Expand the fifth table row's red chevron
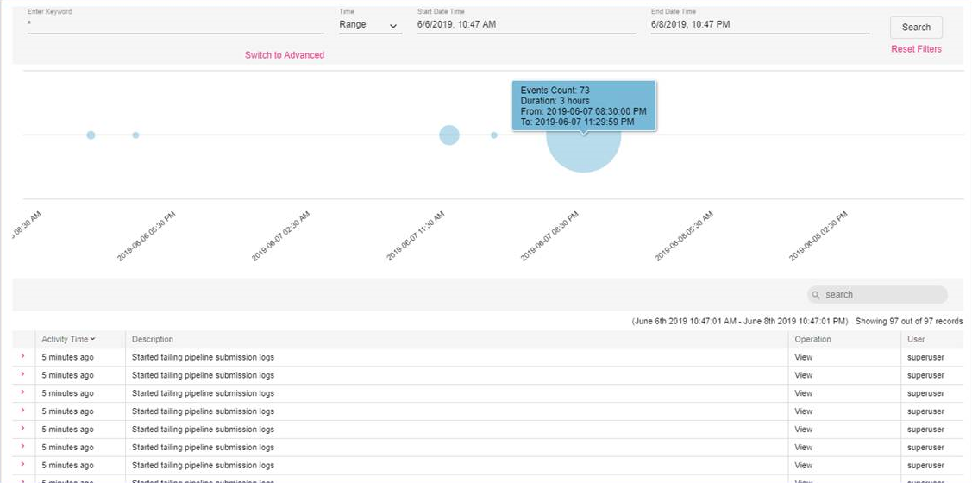This screenshot has width=972, height=483. pos(23,429)
